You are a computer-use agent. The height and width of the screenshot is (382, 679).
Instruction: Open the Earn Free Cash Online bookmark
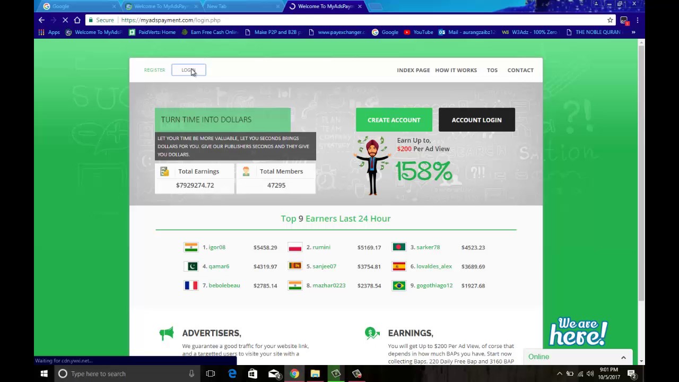click(x=210, y=32)
